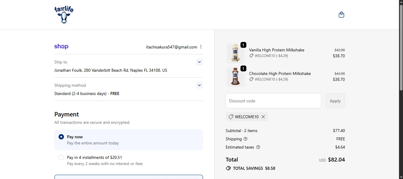Click the Vanilla milkshake product thumbnail

pos(235,53)
